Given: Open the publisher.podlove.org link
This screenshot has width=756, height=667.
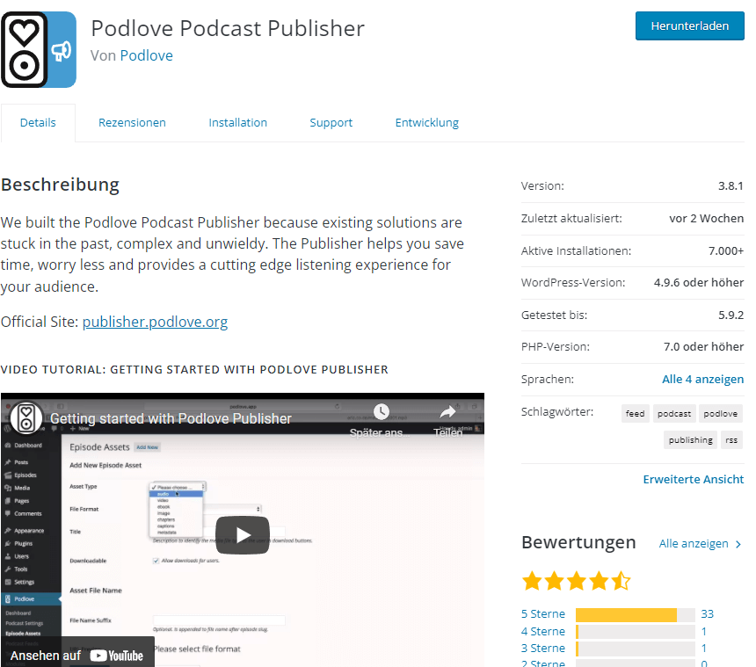Looking at the screenshot, I should [x=155, y=322].
